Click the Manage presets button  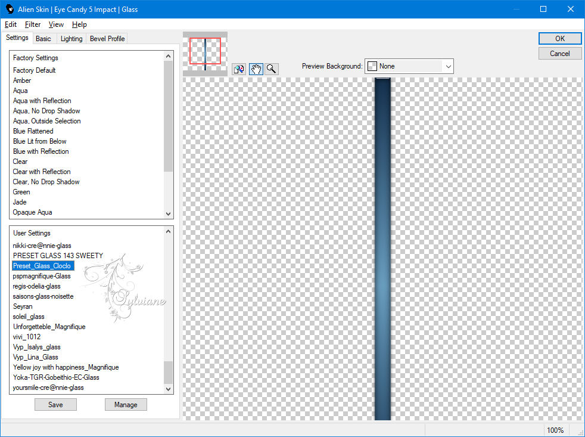126,404
